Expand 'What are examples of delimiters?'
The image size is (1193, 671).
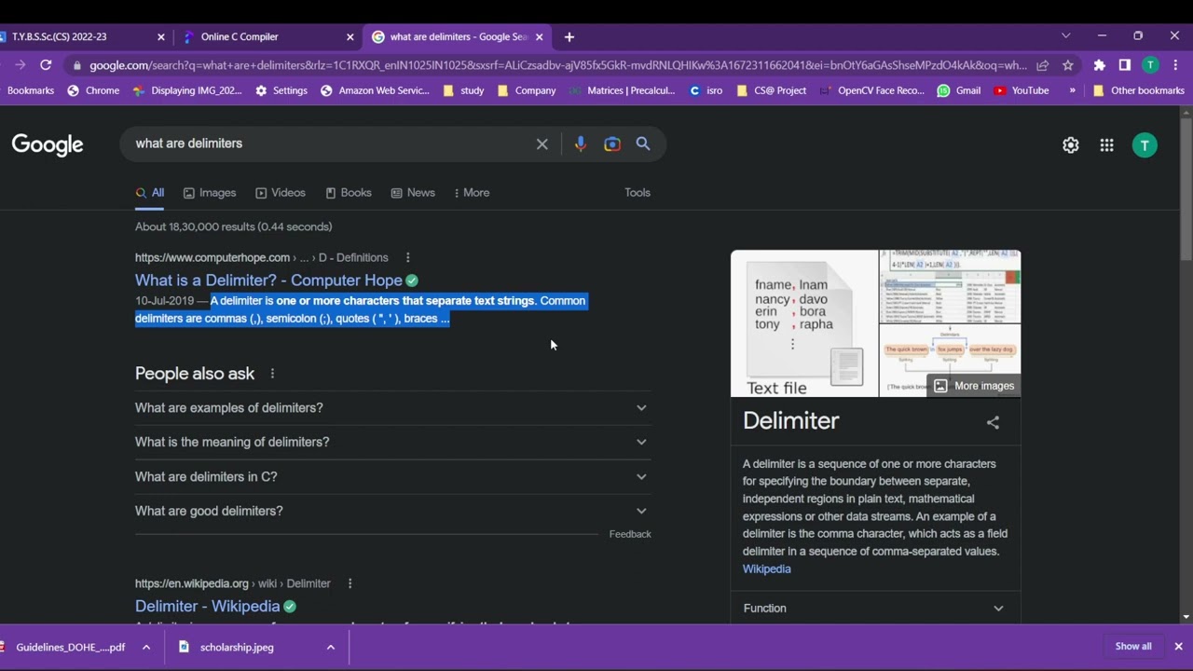392,407
